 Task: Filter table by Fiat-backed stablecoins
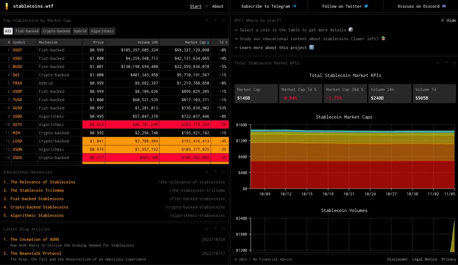[x=27, y=31]
